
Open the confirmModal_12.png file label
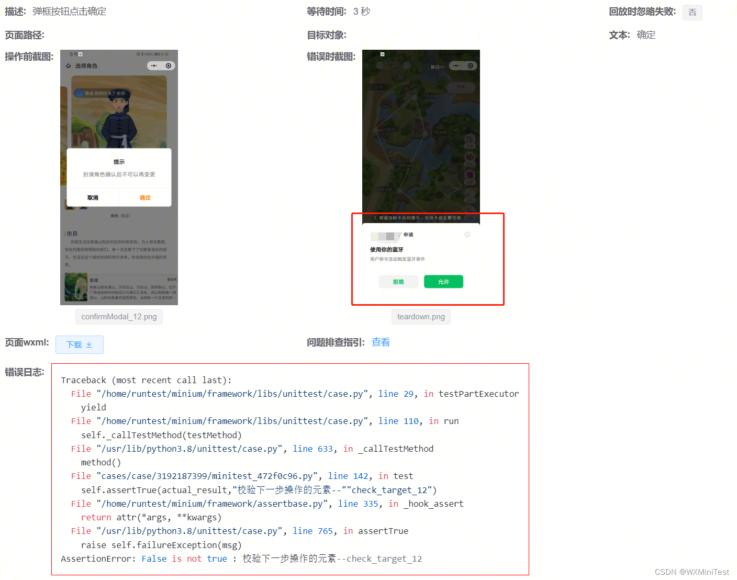coord(119,317)
